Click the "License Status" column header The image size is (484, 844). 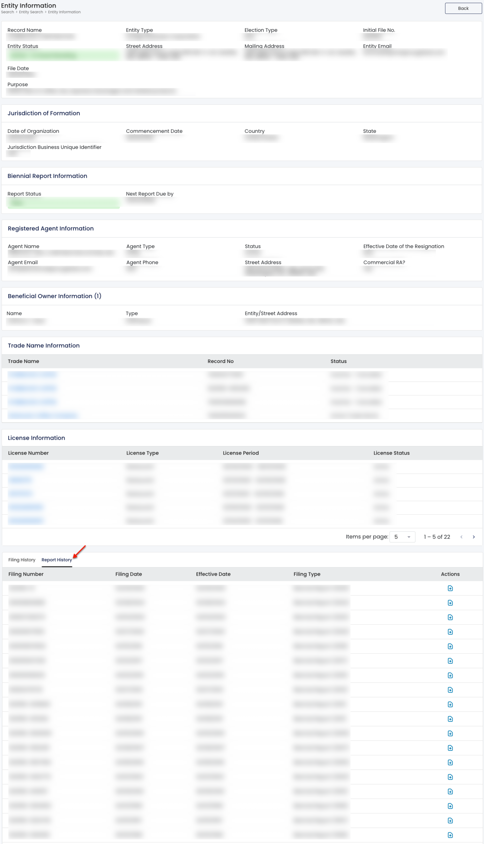pos(391,453)
